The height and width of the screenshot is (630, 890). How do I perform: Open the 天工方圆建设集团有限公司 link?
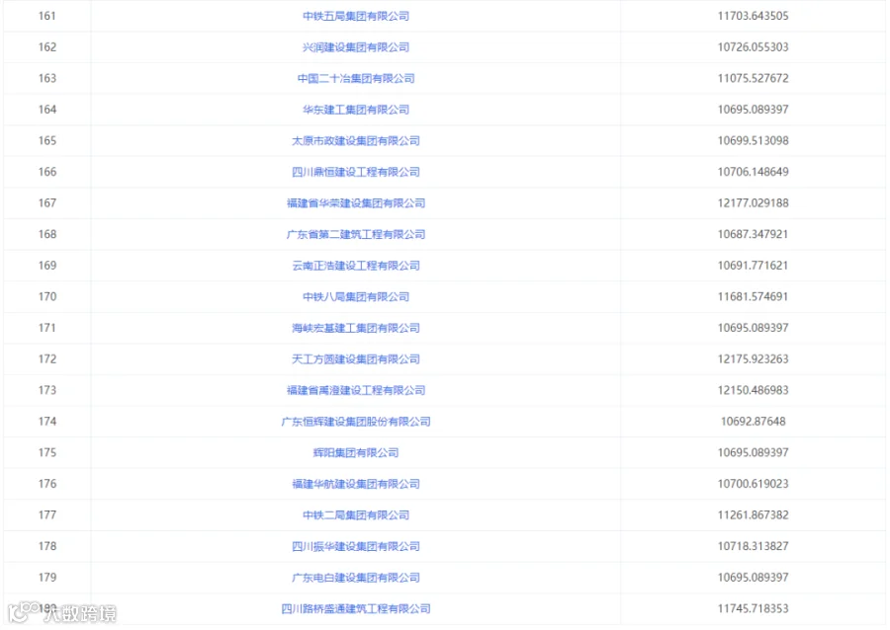pyautogui.click(x=356, y=358)
